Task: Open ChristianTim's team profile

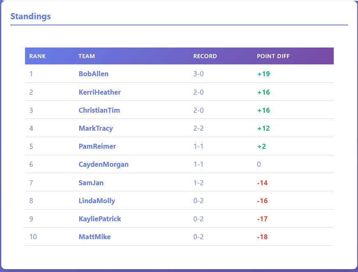Action: [x=99, y=110]
